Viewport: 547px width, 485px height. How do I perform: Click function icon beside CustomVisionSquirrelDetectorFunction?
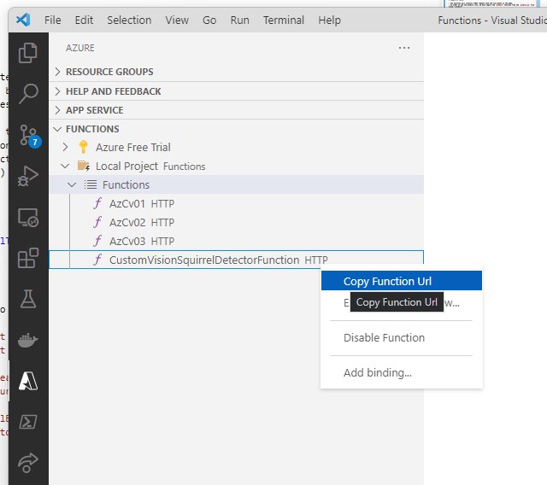coord(97,260)
